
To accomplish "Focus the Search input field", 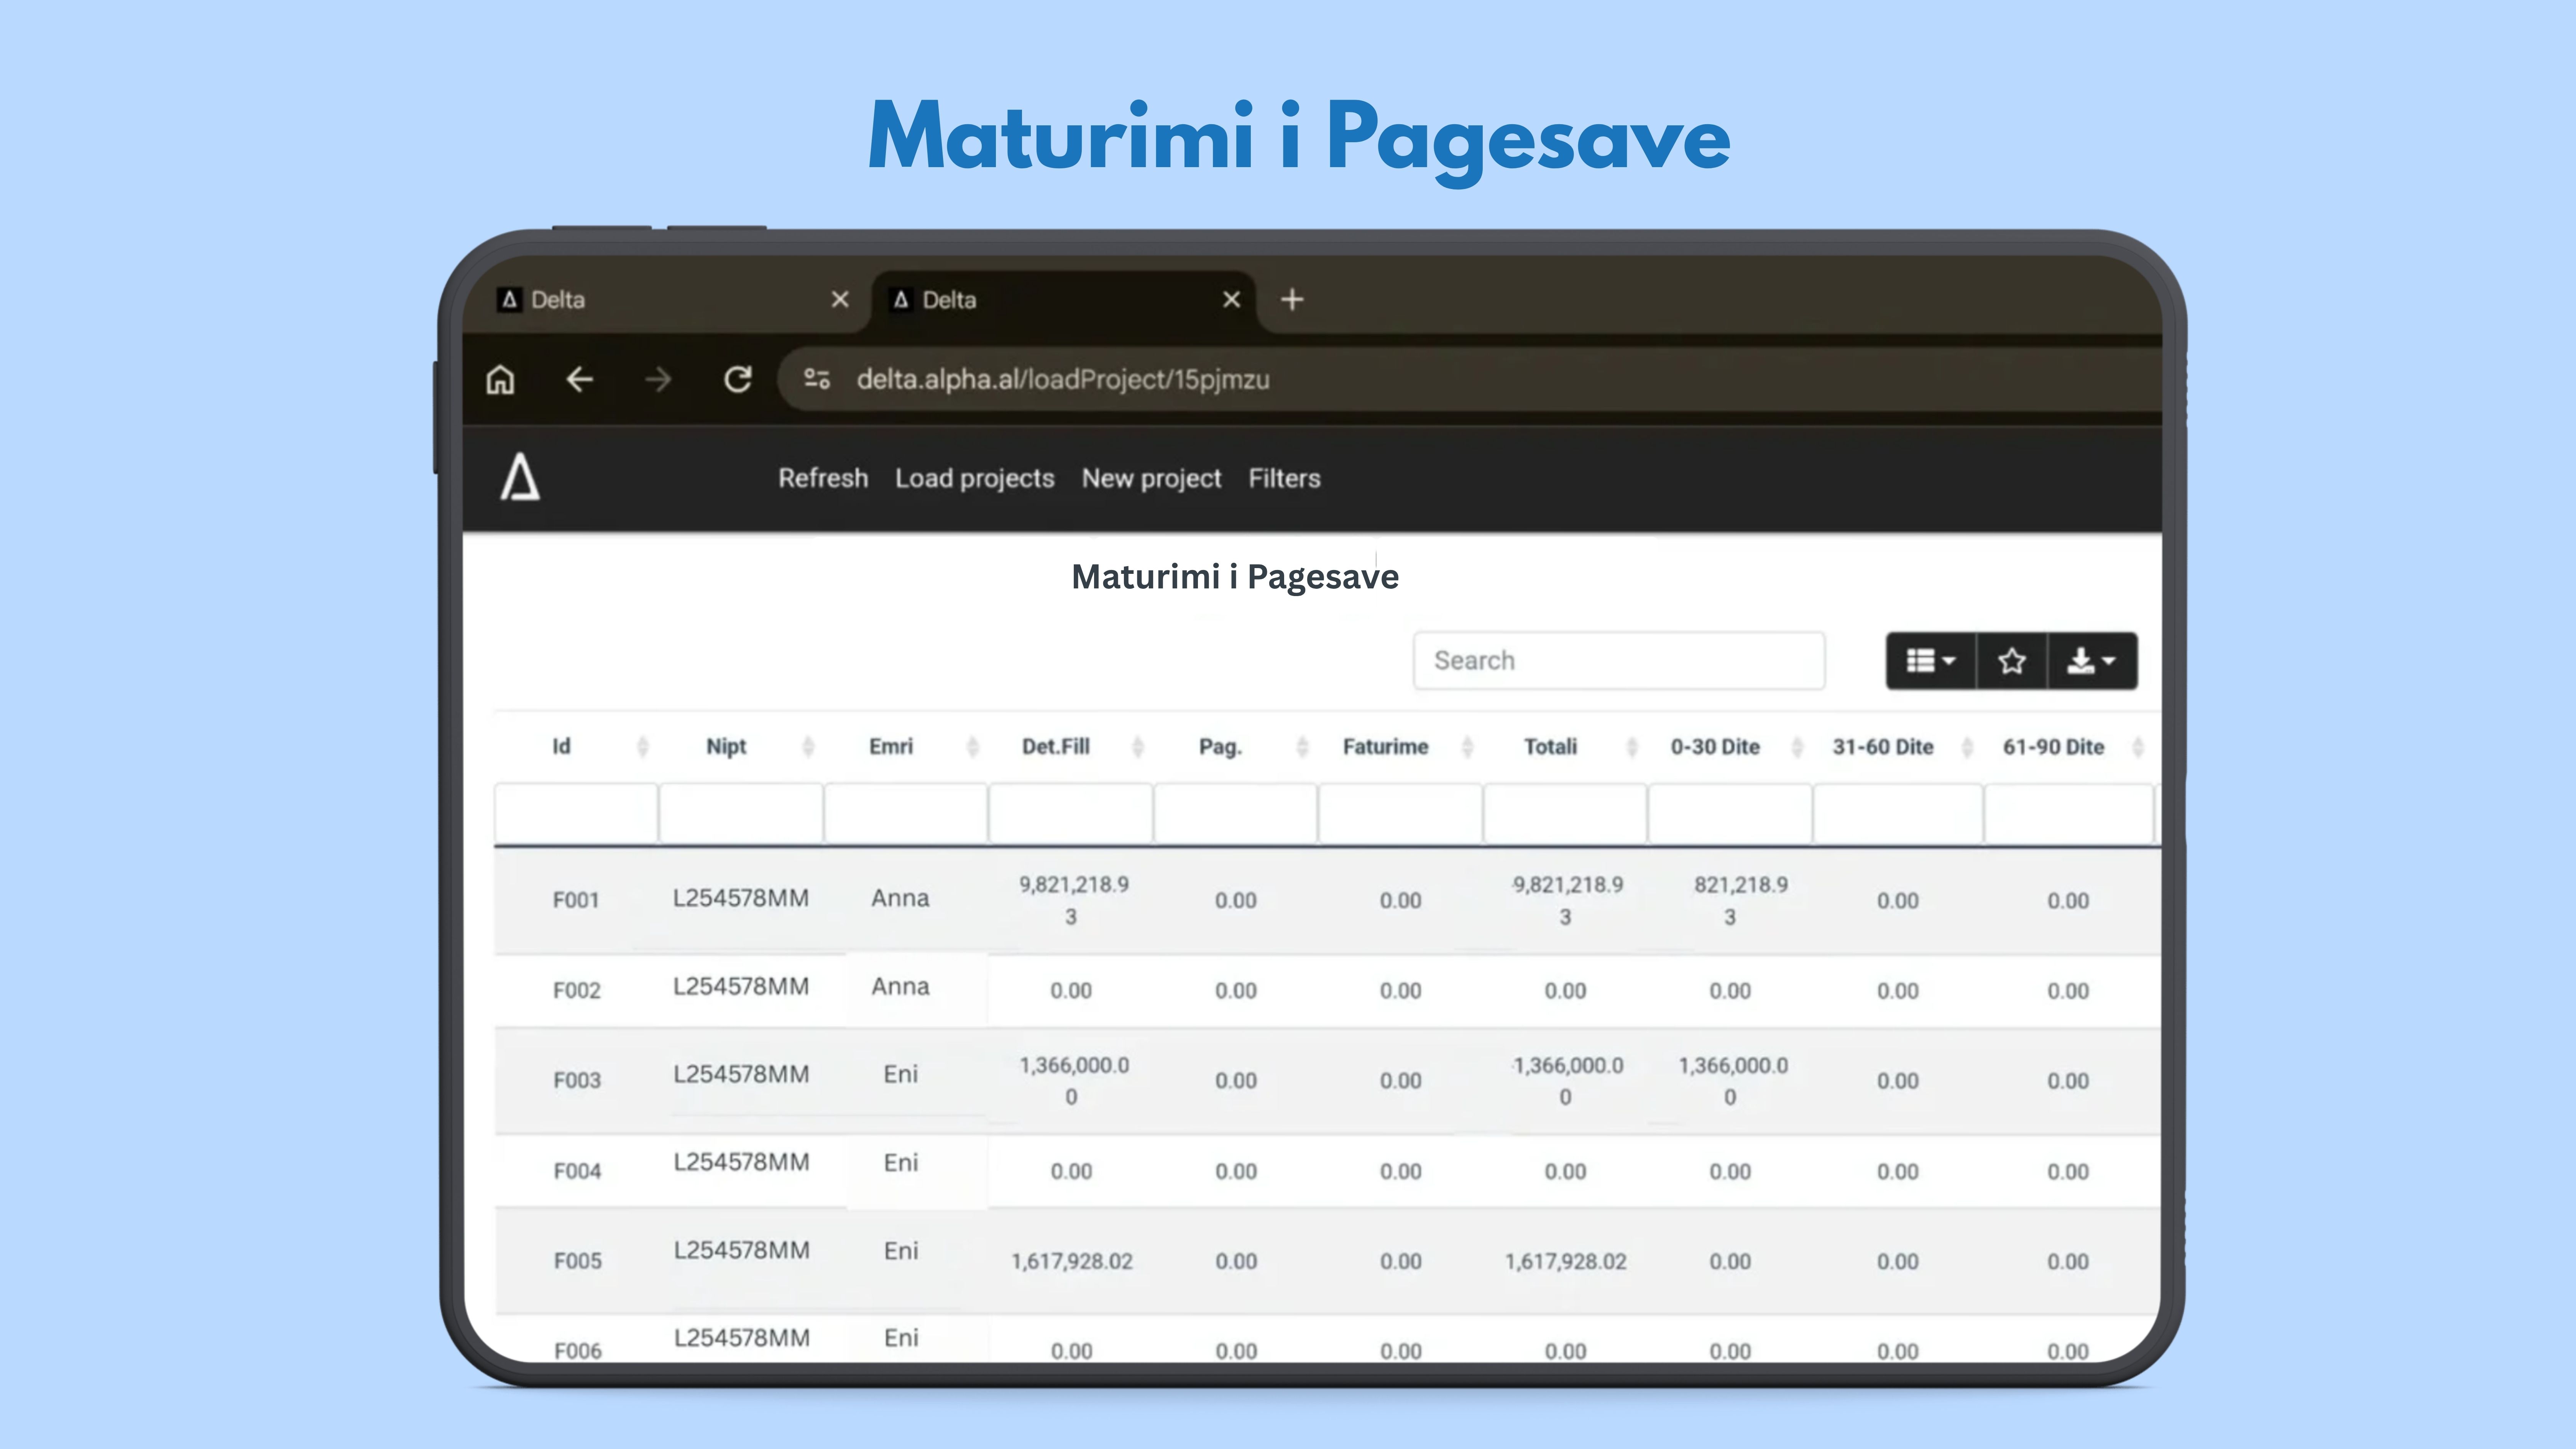I will click(1619, 661).
